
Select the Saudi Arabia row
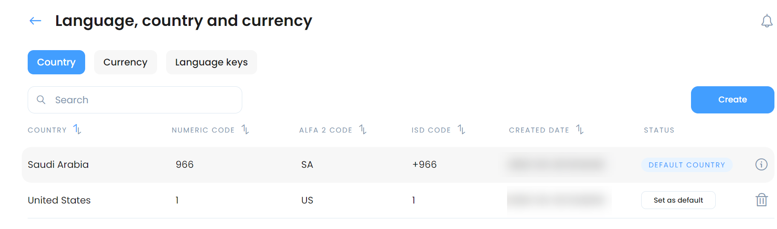pos(398,165)
